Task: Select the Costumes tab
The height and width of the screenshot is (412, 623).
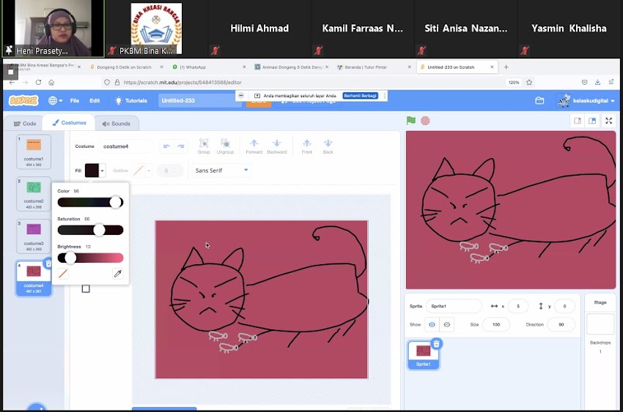Action: (x=69, y=123)
